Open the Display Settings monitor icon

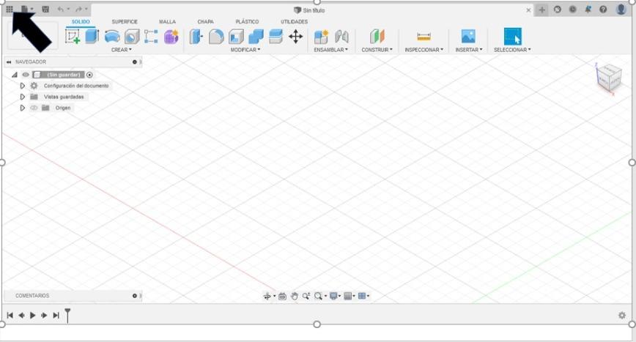[334, 296]
